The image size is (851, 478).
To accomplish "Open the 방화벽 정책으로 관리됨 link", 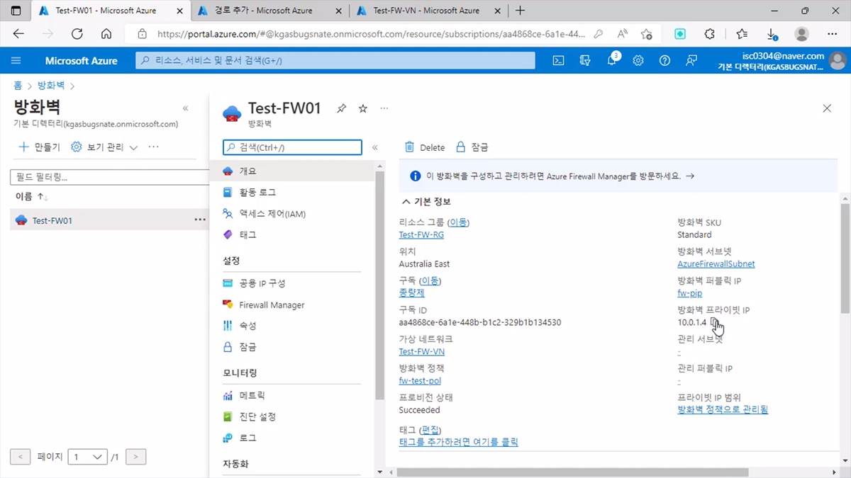I will coord(723,409).
